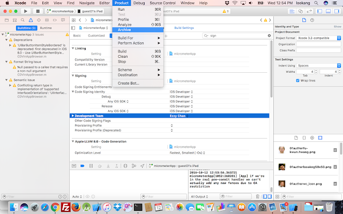Open the Indent Using Spaces dropdown
The image size is (343, 214).
(318, 65)
